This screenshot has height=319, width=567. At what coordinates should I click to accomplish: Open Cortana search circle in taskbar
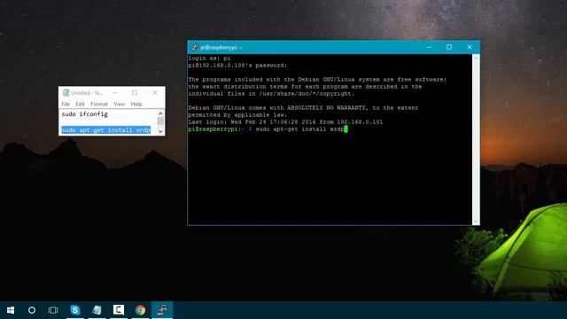(32, 310)
